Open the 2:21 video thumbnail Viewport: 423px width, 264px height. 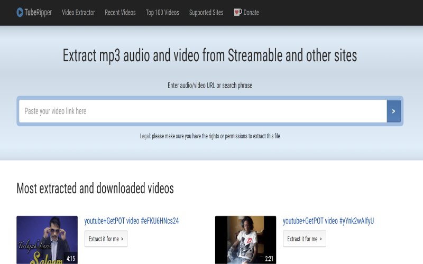[245, 240]
